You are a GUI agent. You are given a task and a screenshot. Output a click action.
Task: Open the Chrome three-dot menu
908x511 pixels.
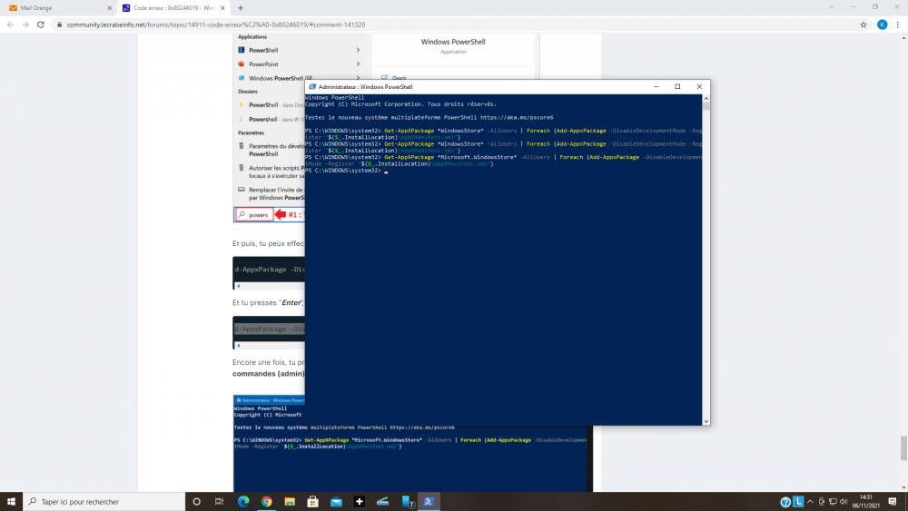tap(898, 25)
